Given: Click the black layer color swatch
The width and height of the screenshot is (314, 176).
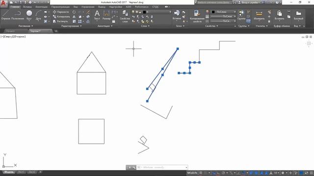Looking at the screenshot, I should (144, 12).
